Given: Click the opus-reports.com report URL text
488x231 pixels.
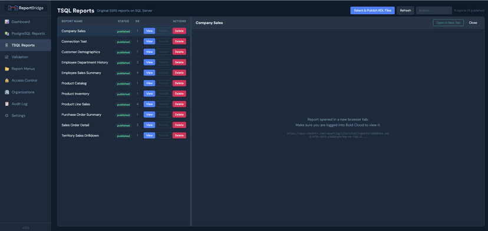Looking at the screenshot, I should pyautogui.click(x=338, y=135).
